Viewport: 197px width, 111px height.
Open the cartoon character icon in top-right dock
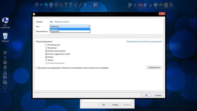166,5
